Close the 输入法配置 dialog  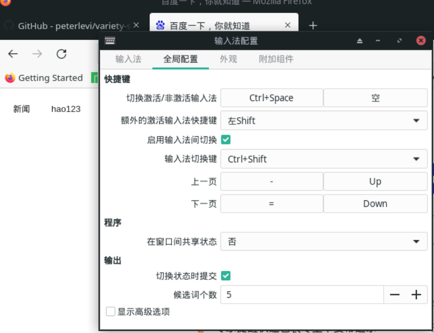[421, 41]
